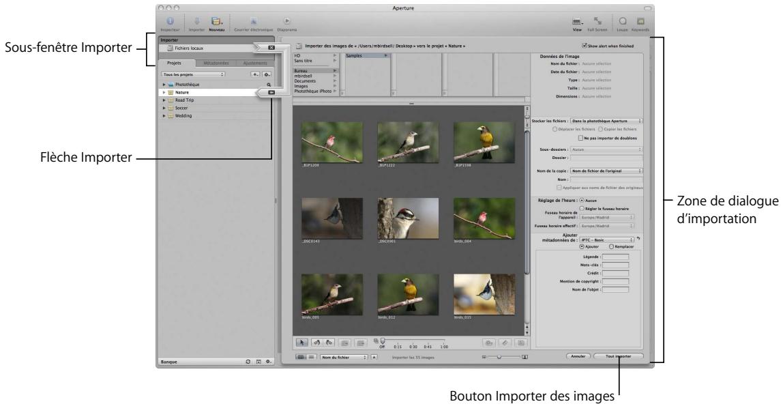
Task: Open the Keywords toolbar icon
Action: [640, 21]
